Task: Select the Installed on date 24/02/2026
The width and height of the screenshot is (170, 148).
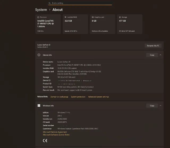Action: 62,119
